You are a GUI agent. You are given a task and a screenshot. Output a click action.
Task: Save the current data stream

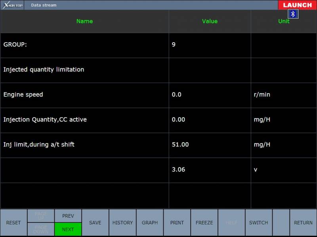coord(95,223)
